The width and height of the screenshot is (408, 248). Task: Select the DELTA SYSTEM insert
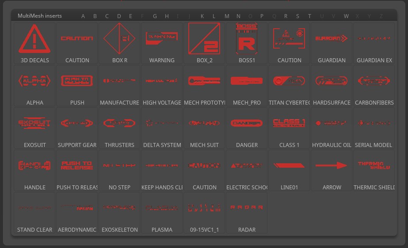point(162,128)
